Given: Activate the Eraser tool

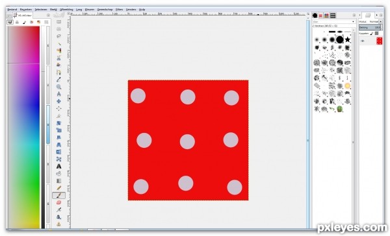Looking at the screenshot, I should [x=58, y=202].
